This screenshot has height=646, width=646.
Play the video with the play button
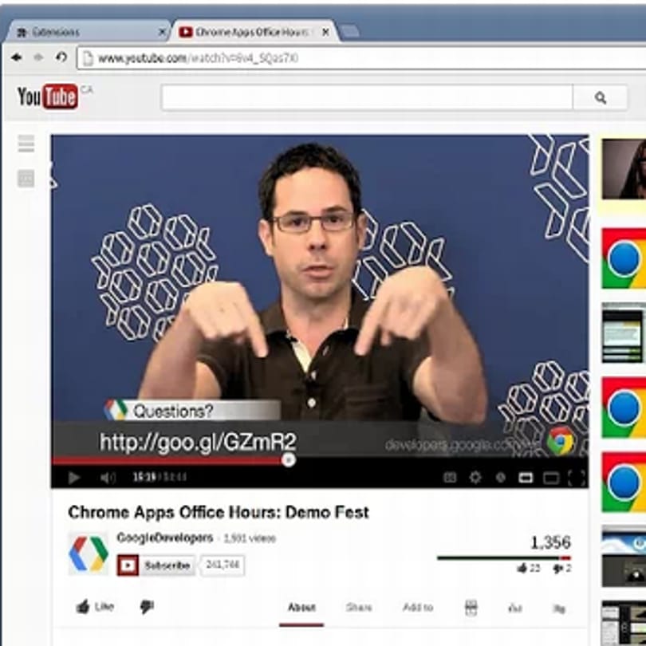pos(74,478)
